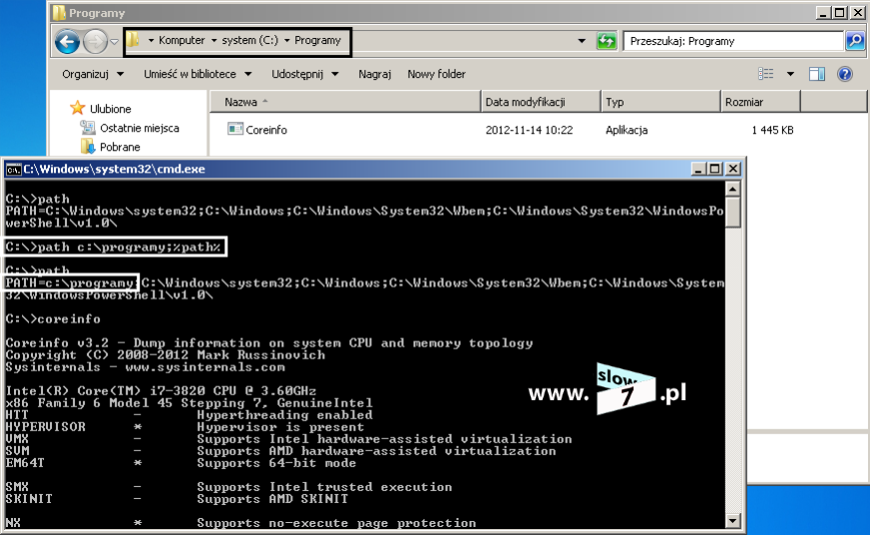The height and width of the screenshot is (535, 870).
Task: Click the C:\>coreinfo command line
Action: click(x=53, y=319)
